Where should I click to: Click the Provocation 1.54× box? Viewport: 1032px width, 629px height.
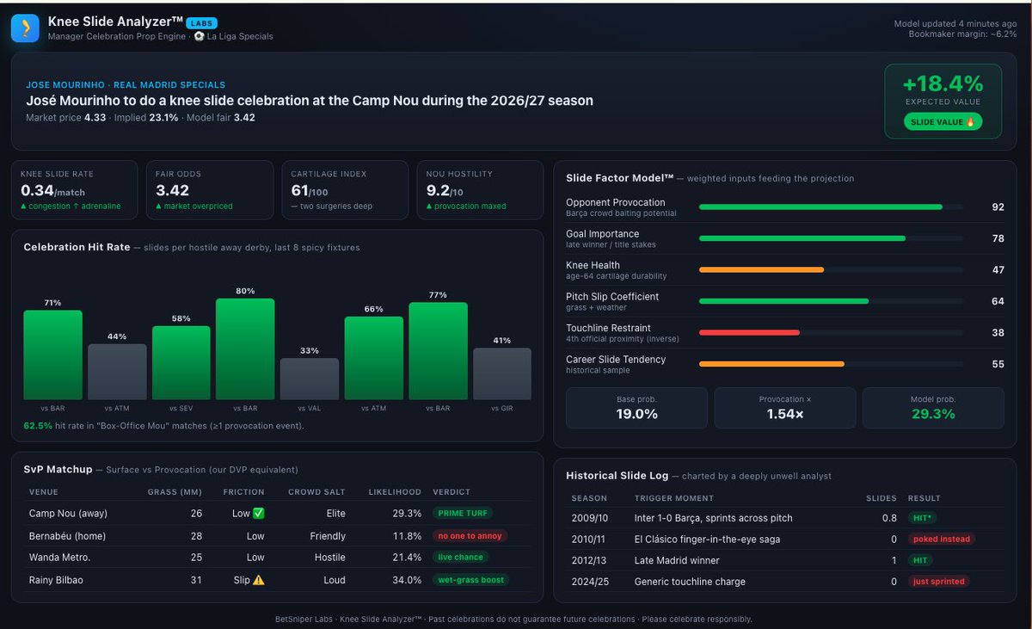point(785,408)
